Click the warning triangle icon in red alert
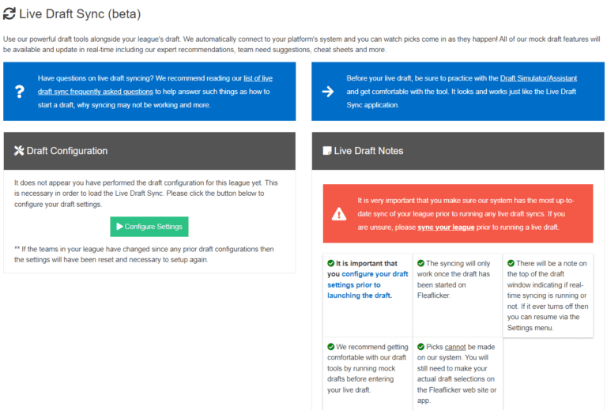This screenshot has width=607, height=410. [338, 213]
